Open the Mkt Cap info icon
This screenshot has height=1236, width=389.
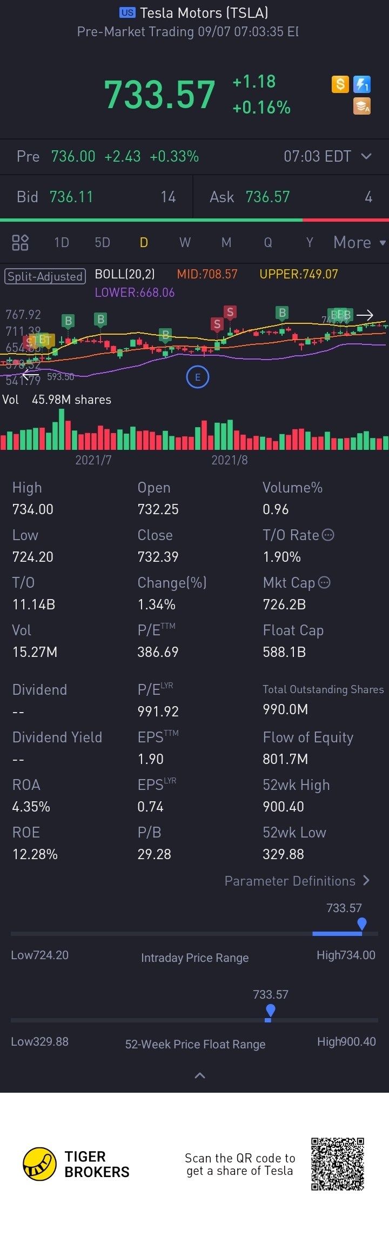[324, 582]
